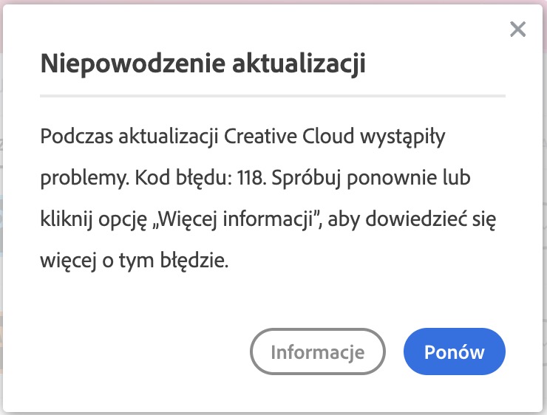Viewport: 547px width, 415px height.
Task: Click the last line więcej o tym błędzie
Action: click(135, 261)
